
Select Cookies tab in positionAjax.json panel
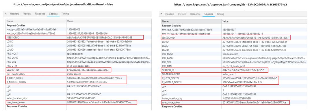click(53, 14)
